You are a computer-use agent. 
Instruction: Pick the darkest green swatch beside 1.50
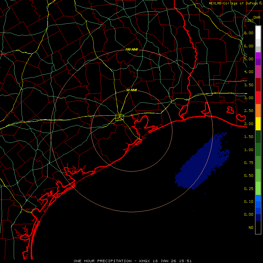tap(258, 136)
